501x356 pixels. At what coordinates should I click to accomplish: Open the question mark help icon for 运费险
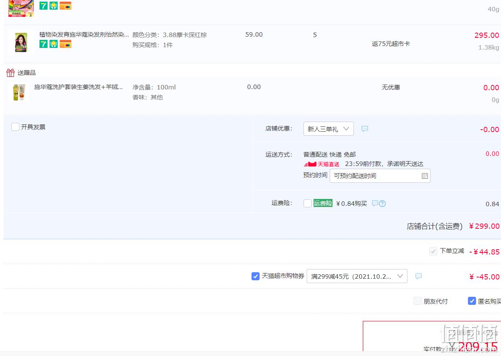383,203
